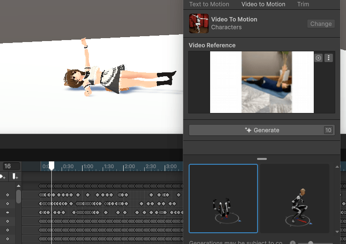Collapse the track list with up arrow
The image size is (346, 244).
pos(19,186)
